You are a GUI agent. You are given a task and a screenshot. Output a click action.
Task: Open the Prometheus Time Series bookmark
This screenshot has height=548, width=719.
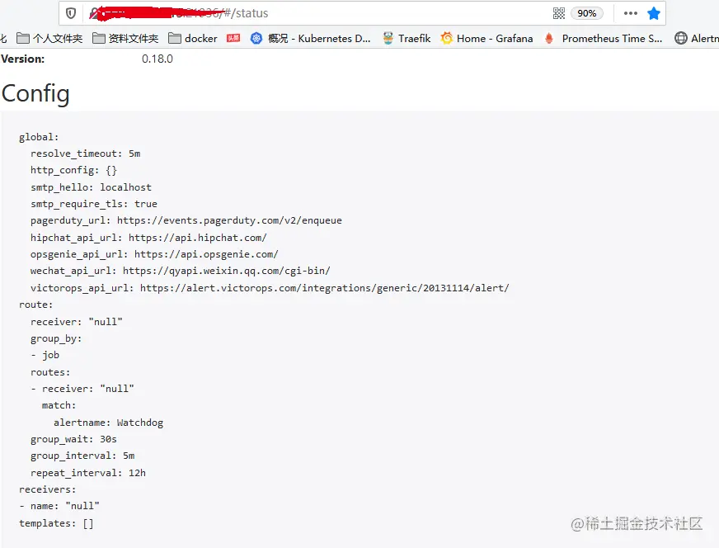603,39
